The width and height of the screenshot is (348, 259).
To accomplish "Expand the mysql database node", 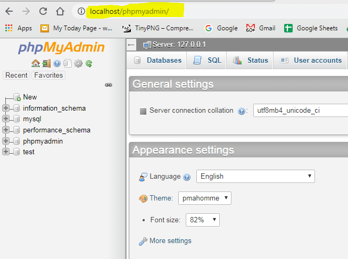I will [6, 119].
